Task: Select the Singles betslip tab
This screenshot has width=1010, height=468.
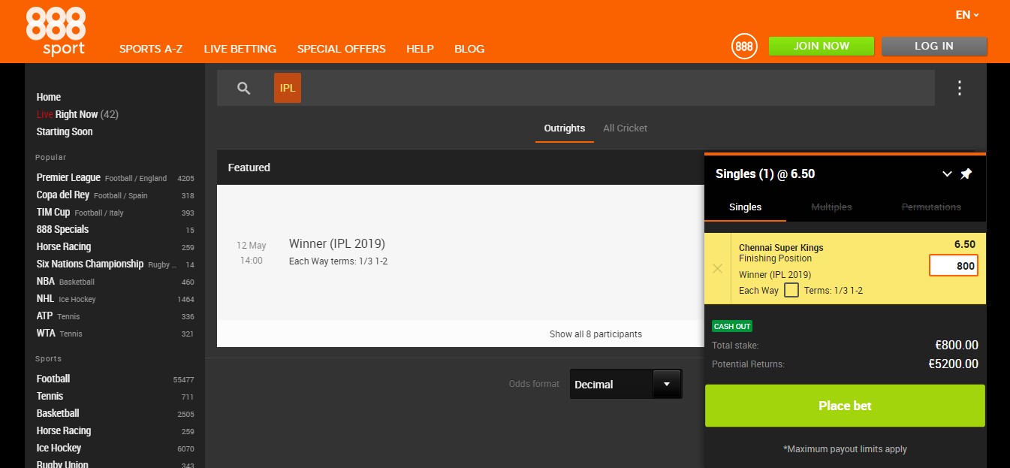Action: 745,207
